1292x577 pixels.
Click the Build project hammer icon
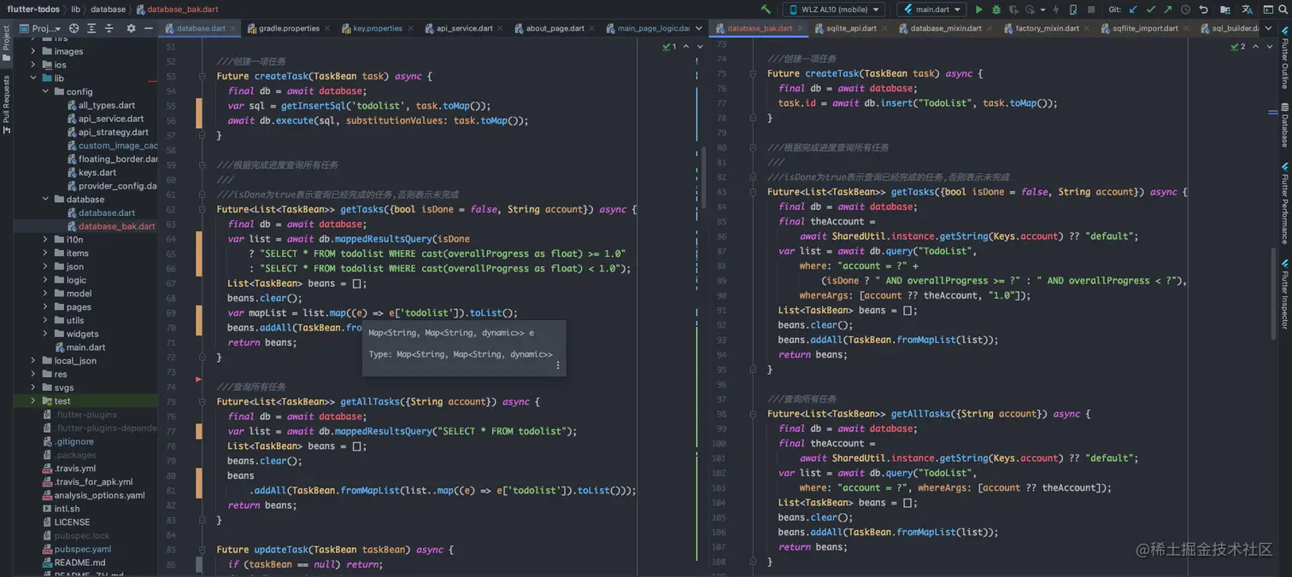click(x=766, y=9)
